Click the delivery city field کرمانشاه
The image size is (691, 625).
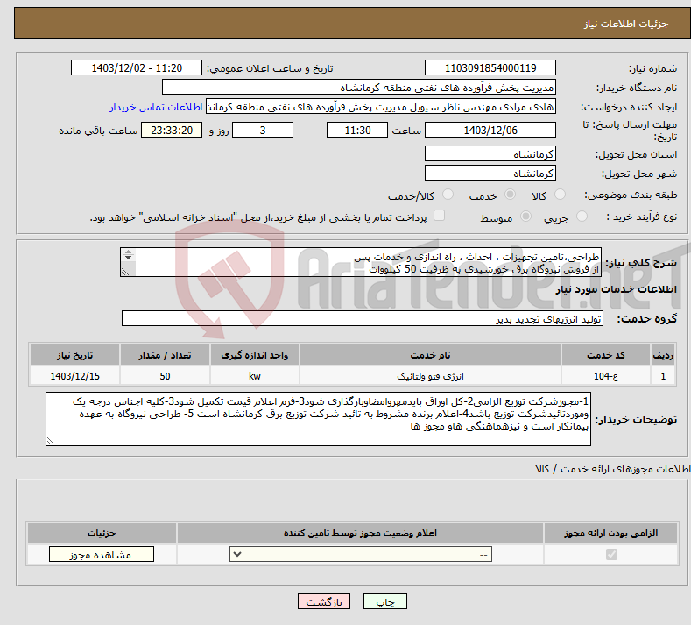coord(490,173)
